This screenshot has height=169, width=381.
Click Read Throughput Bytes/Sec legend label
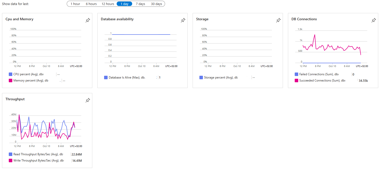[x=38, y=154]
